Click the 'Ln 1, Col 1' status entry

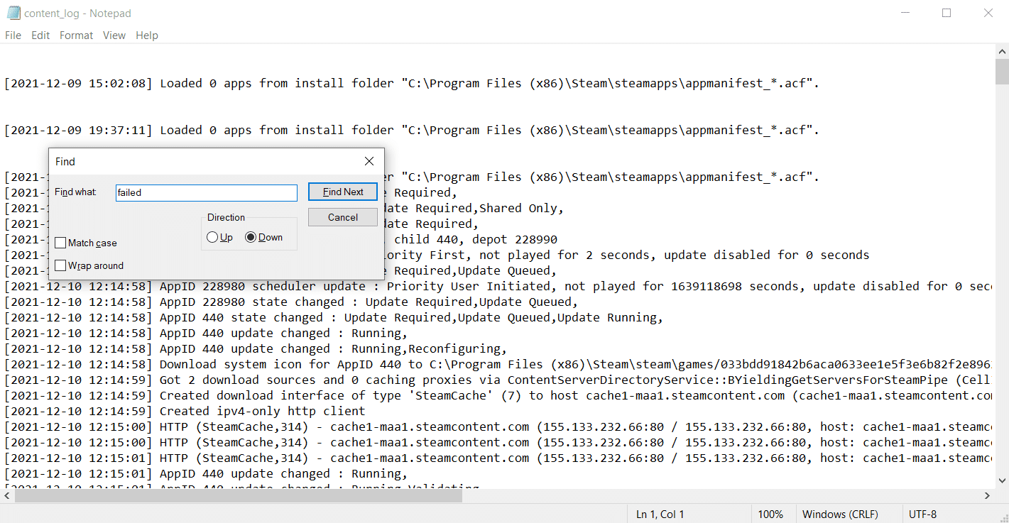tap(660, 514)
